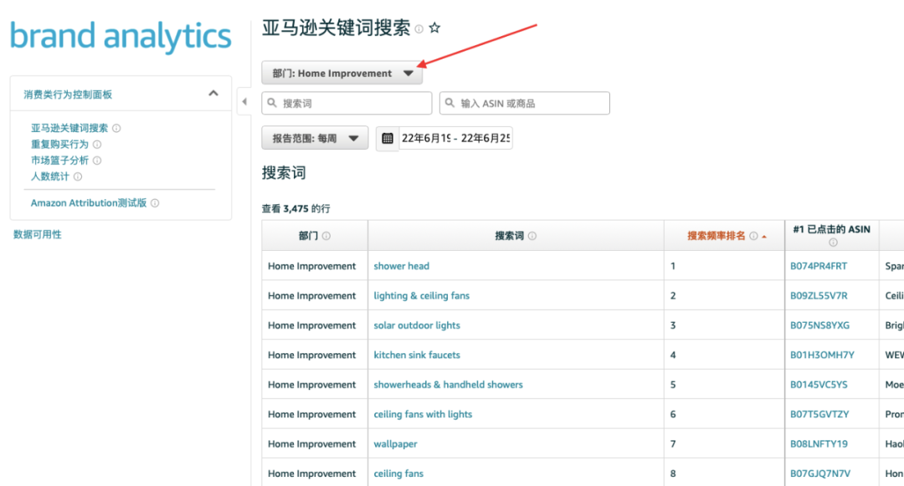Click the 搜索词 section heading above the table
904x486 pixels.
coord(284,173)
